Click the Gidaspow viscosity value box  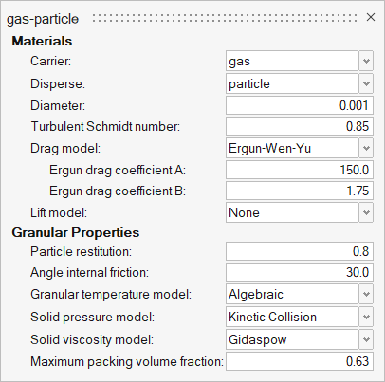[292, 339]
